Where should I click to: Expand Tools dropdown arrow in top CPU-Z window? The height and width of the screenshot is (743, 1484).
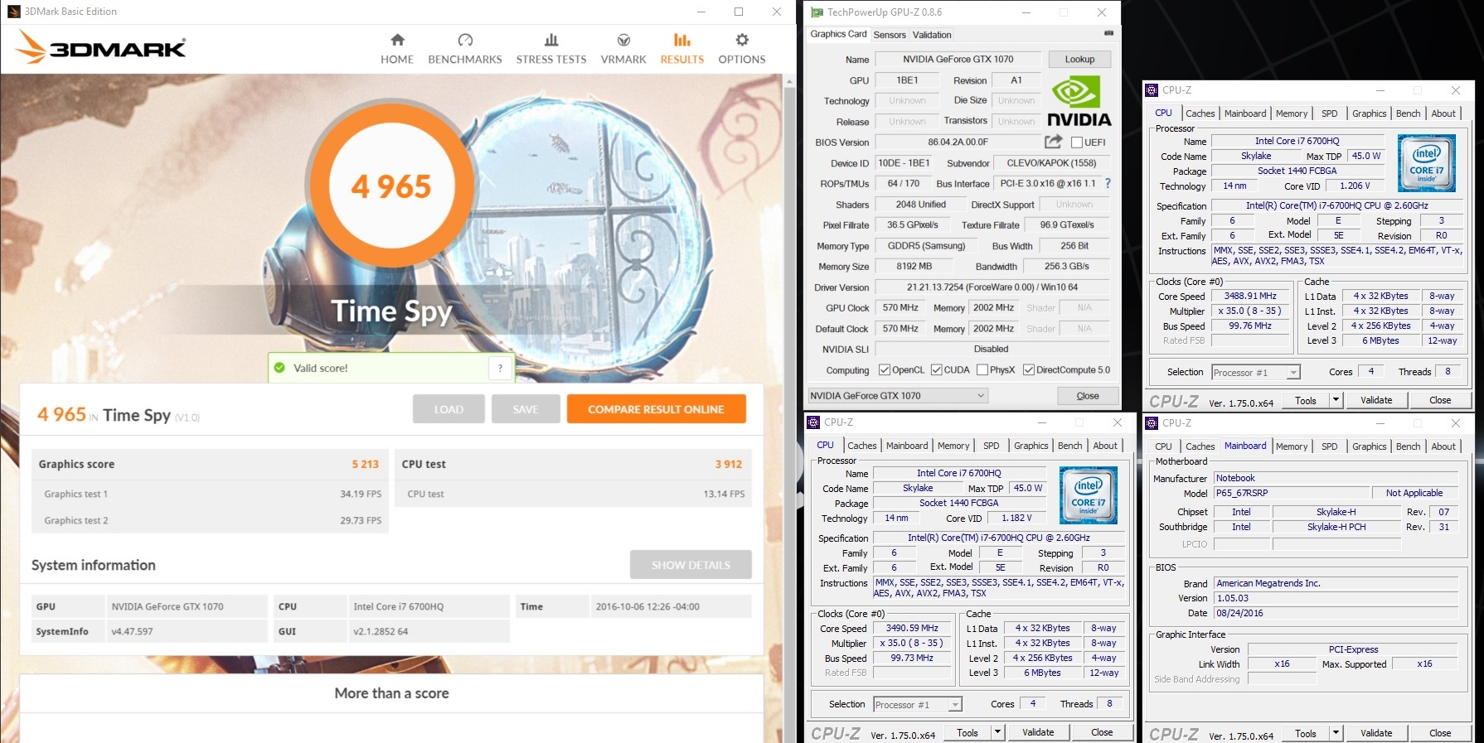click(1336, 401)
